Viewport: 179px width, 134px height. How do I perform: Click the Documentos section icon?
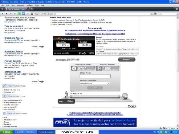4,96
